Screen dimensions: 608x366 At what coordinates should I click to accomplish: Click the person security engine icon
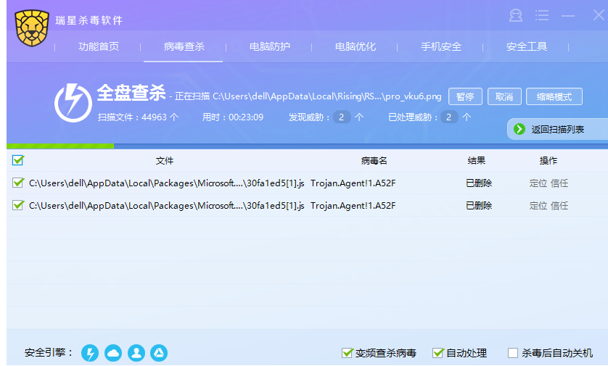coord(136,353)
